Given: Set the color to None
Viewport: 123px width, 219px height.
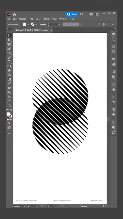Looking at the screenshot, I should (11, 120).
